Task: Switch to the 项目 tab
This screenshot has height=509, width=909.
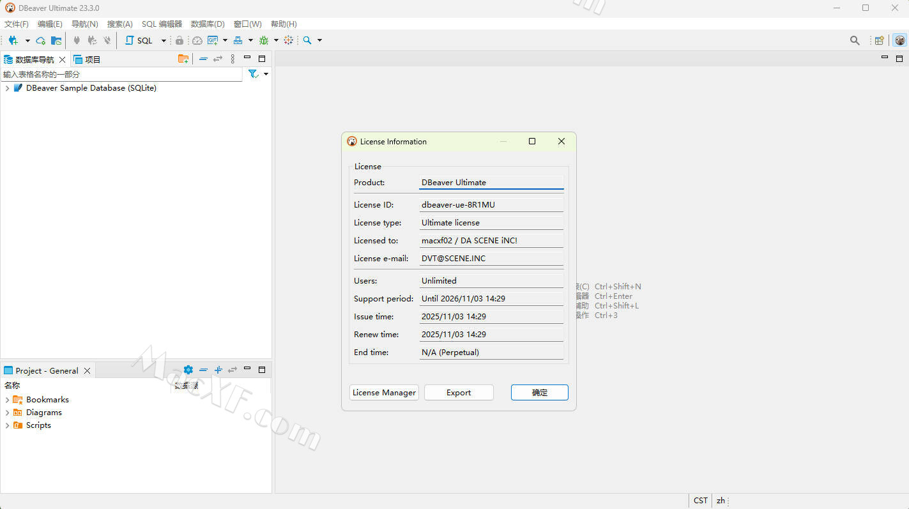Action: (x=88, y=59)
